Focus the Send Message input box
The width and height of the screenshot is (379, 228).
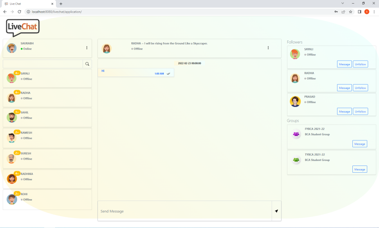point(185,211)
